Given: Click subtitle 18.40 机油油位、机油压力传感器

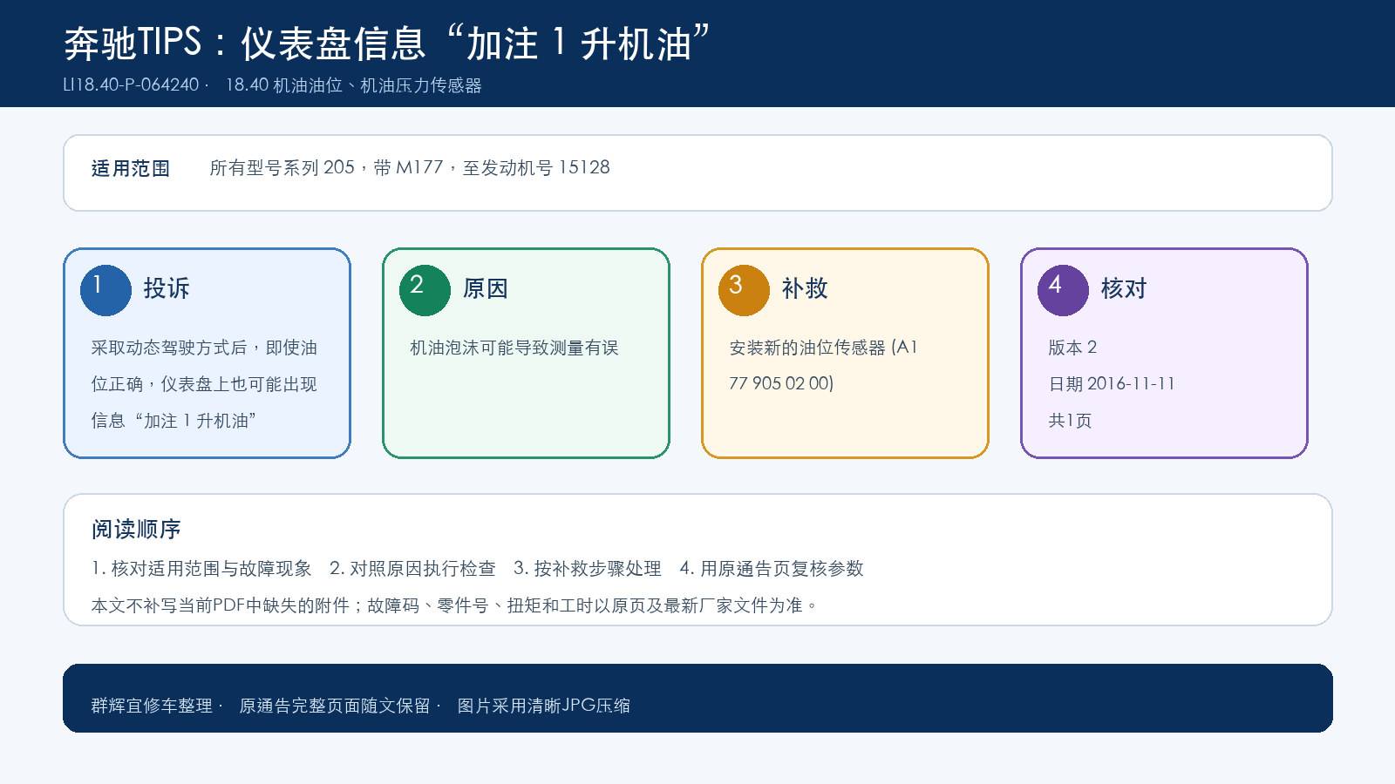Looking at the screenshot, I should (353, 85).
